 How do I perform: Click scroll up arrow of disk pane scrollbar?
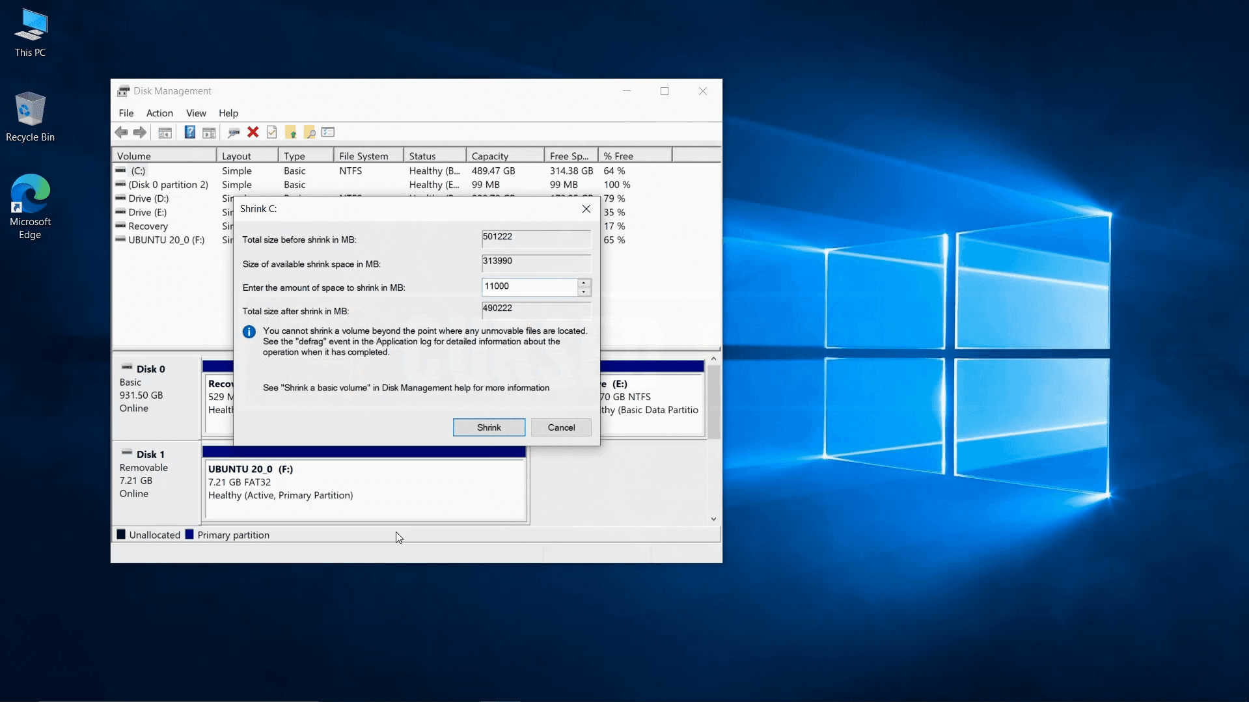pos(713,359)
